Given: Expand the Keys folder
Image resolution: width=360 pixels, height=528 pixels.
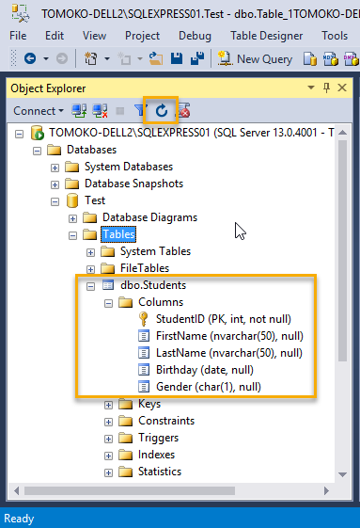Looking at the screenshot, I should click(108, 405).
